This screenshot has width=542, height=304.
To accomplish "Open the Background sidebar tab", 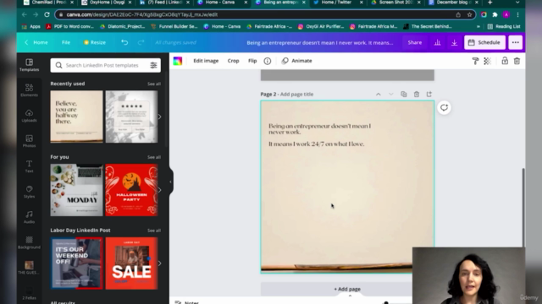I will point(29,242).
